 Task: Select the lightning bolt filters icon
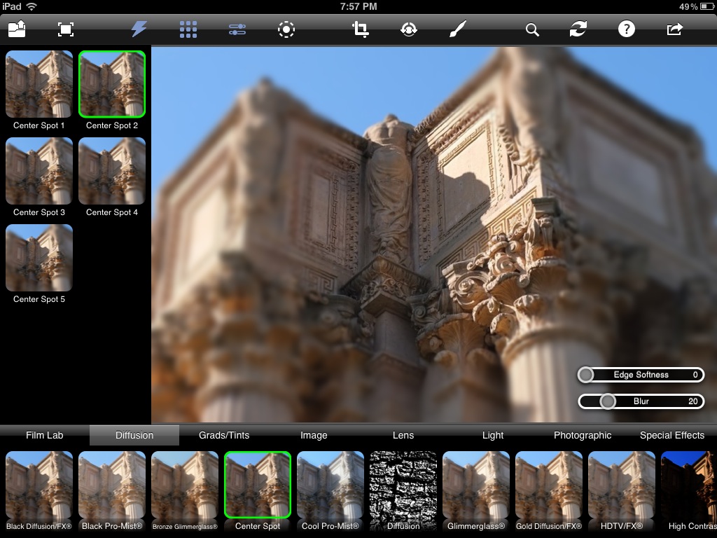click(139, 29)
